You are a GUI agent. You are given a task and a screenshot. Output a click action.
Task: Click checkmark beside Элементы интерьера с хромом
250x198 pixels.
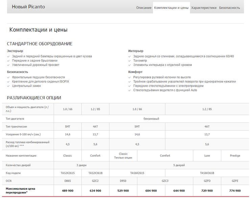point(129,65)
